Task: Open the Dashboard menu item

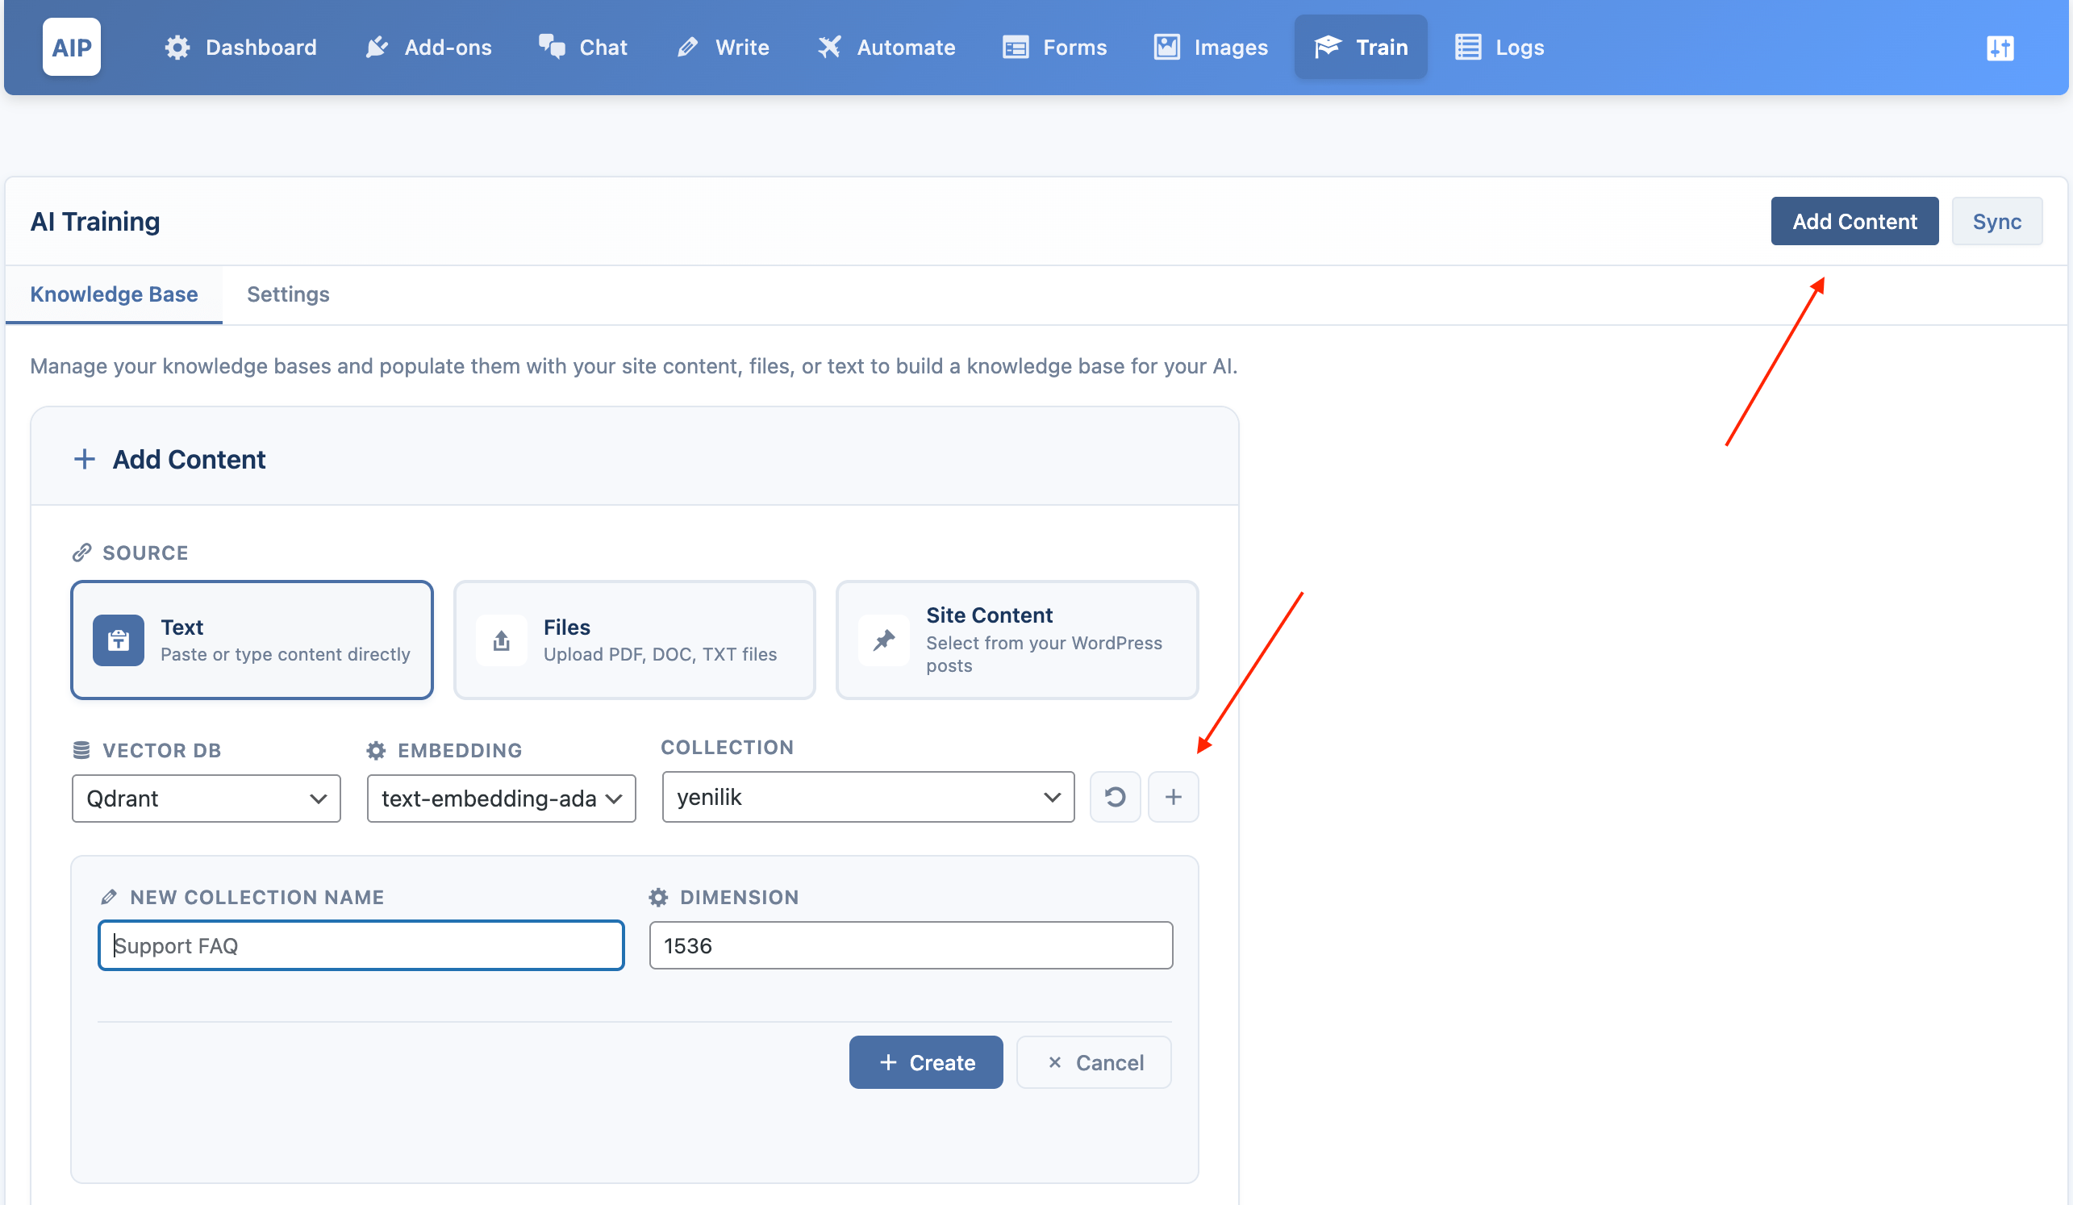Action: 240,47
